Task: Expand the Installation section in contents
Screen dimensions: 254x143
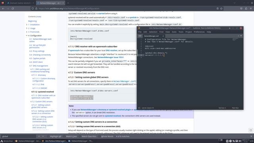Action: click(x=27, y=25)
